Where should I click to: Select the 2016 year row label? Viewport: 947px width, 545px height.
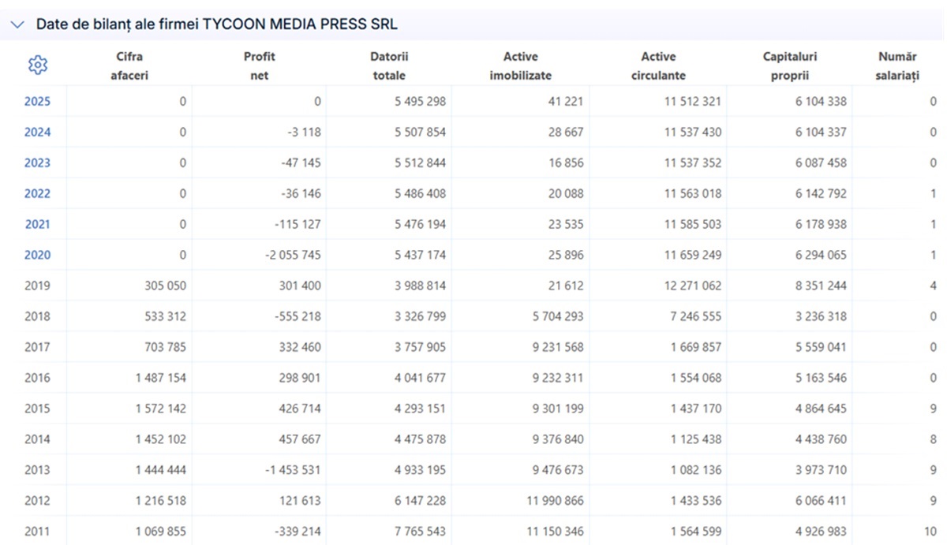tap(37, 378)
